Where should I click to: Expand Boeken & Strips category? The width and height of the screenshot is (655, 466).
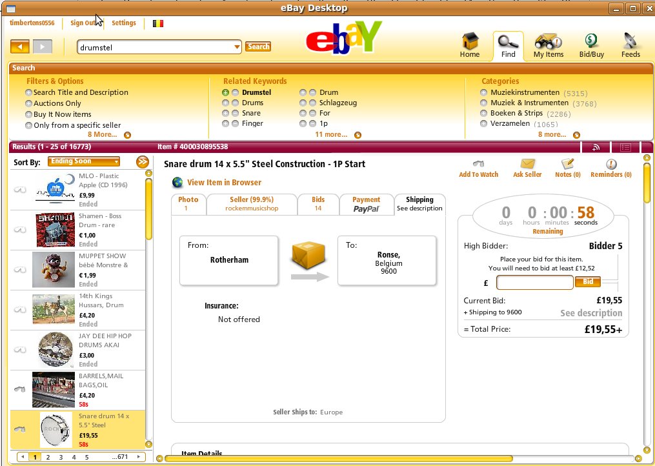click(483, 113)
